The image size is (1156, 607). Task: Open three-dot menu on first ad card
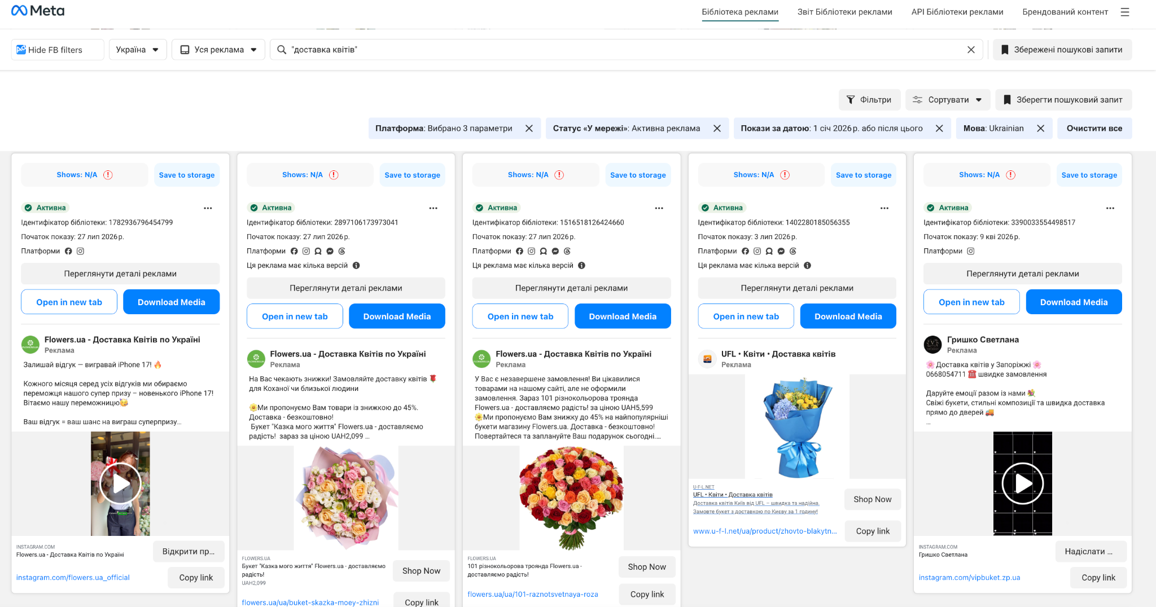pos(208,208)
